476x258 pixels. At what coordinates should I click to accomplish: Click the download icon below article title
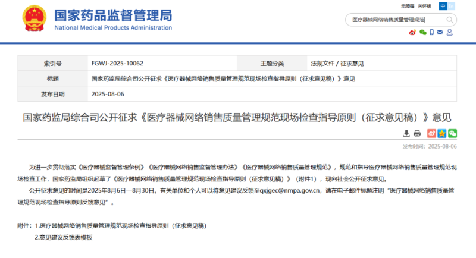406,133
